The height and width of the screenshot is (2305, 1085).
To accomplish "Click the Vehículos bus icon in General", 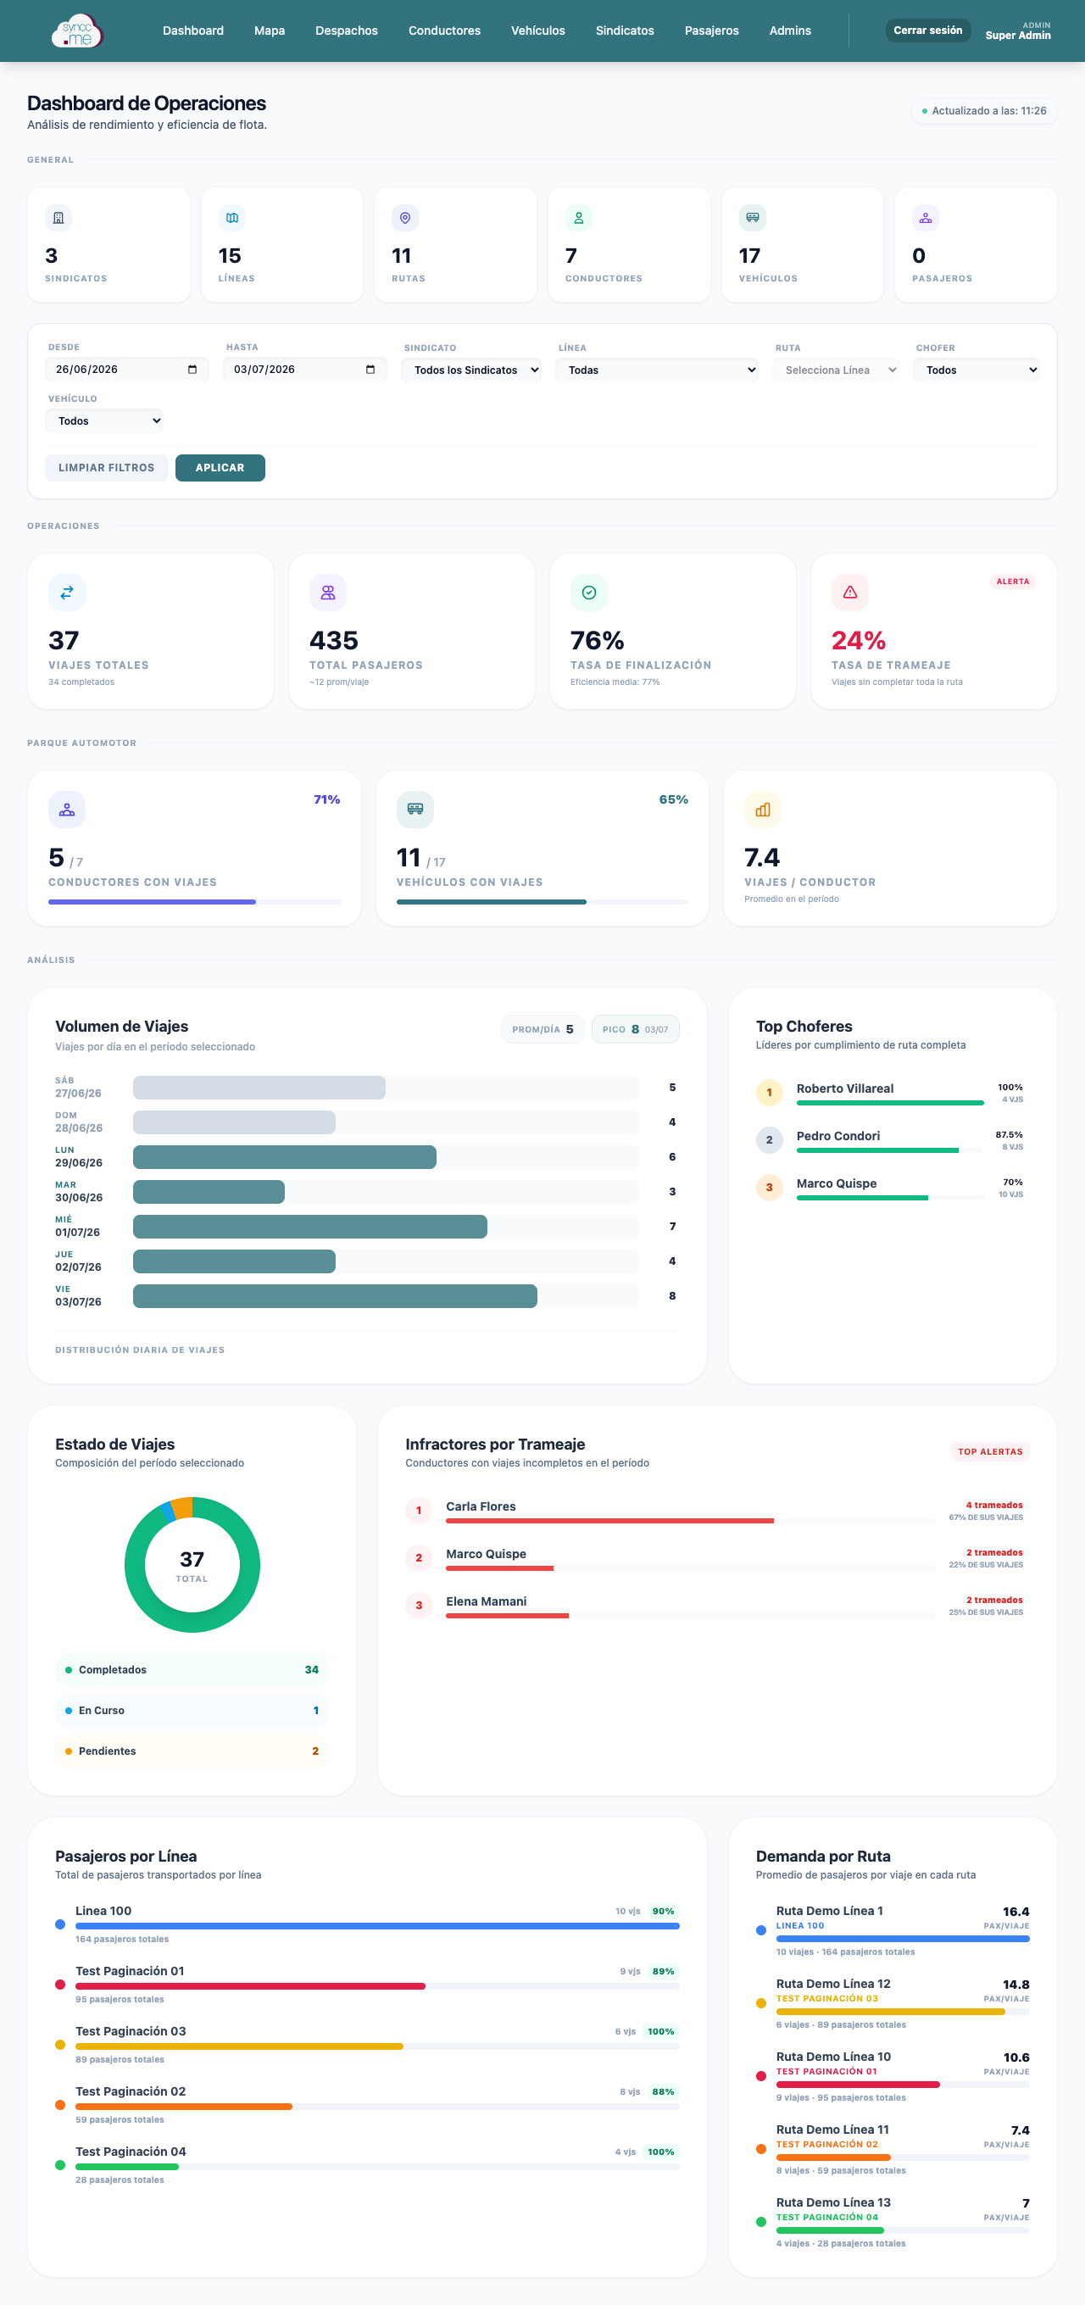I will 752,217.
